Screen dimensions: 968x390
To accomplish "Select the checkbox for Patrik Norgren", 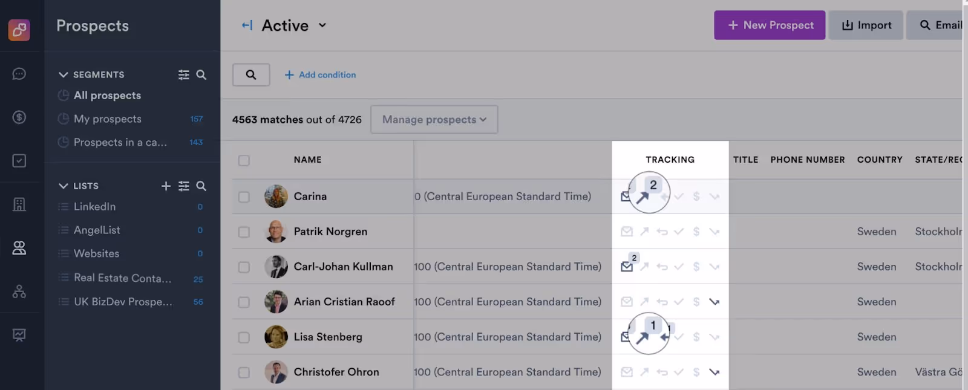I will point(244,232).
